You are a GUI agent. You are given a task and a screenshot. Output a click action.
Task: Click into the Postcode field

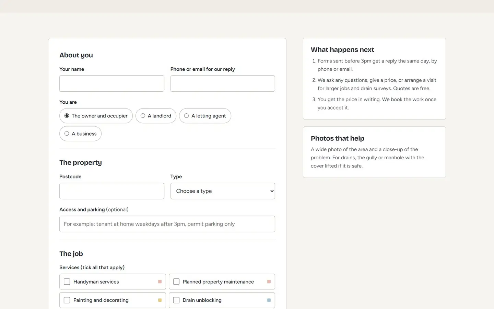(112, 191)
